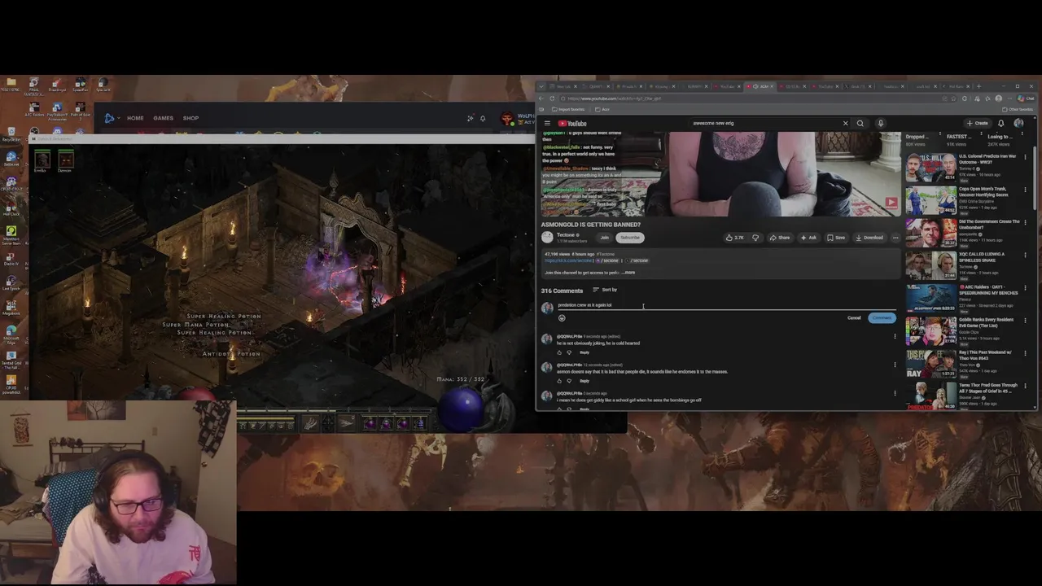The height and width of the screenshot is (586, 1042).
Task: Open more actions menu beside Download
Action: [x=895, y=238]
